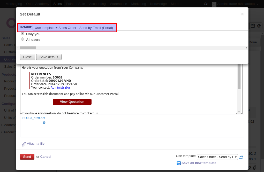Expand the Product tree item arrow in sidebar
Screen dimensions: 264x172
coord(2,132)
